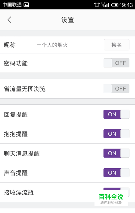Mute 声音提醒 with its toggle
This screenshot has height=213, width=135.
pyautogui.click(x=116, y=173)
